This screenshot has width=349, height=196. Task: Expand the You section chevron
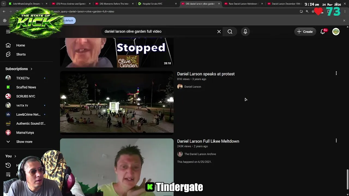click(15, 156)
